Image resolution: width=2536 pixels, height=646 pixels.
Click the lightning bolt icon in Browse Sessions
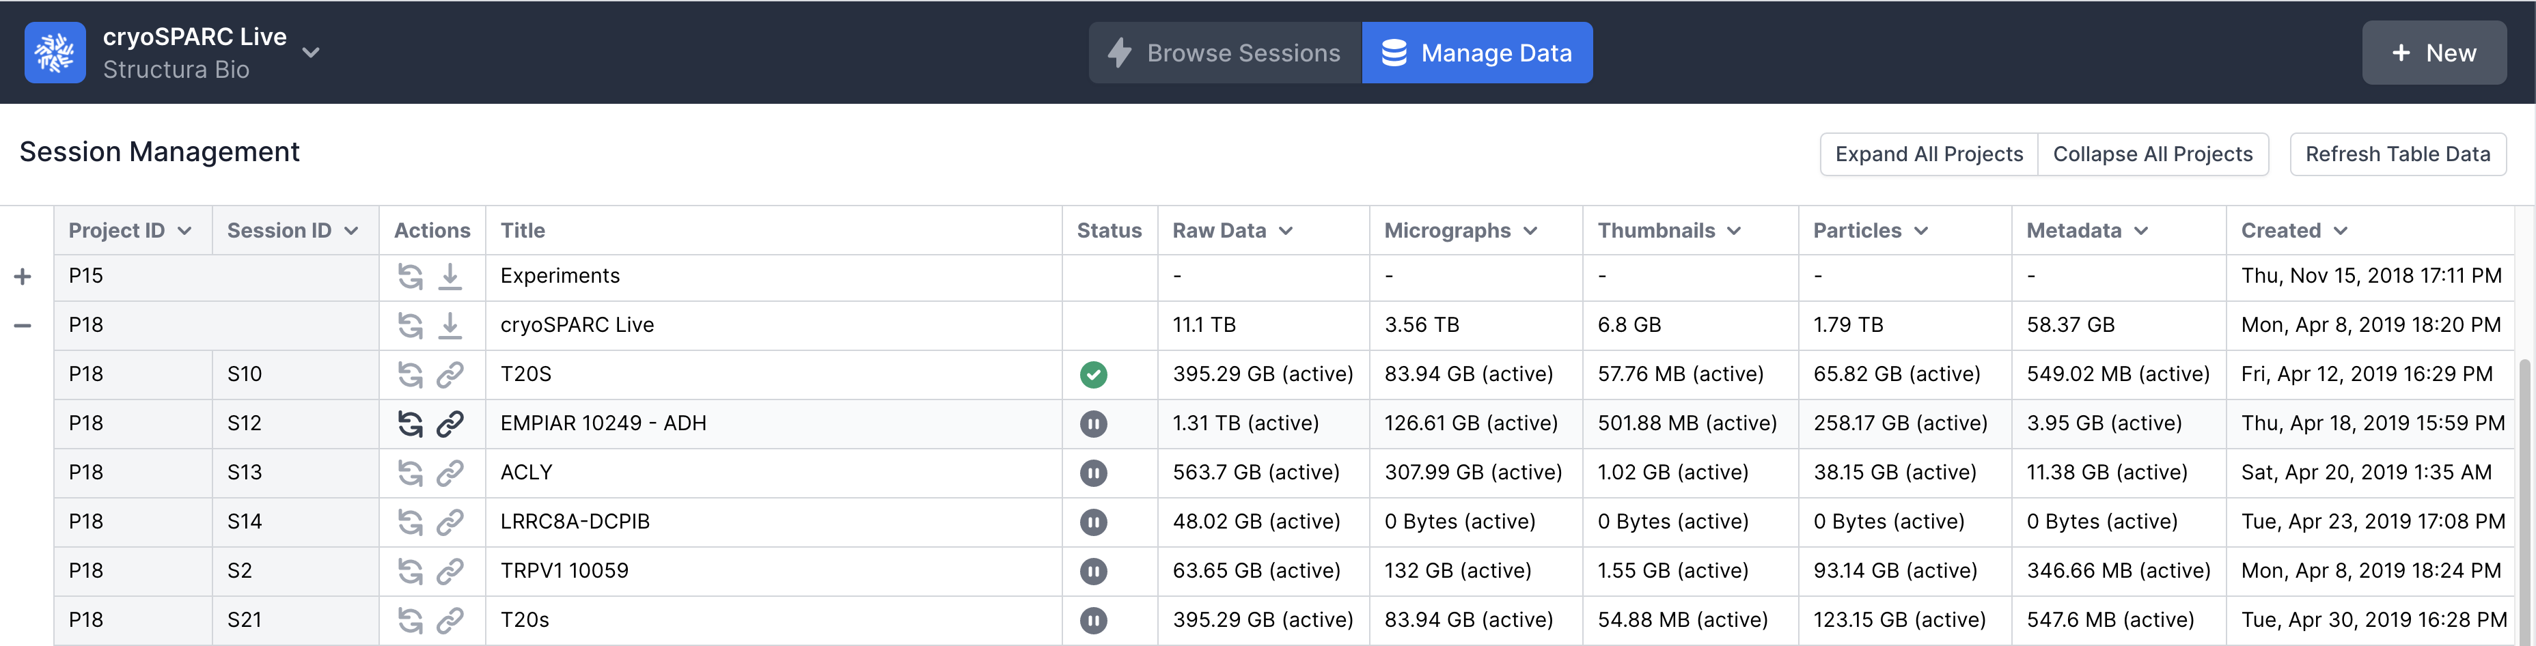[1119, 52]
